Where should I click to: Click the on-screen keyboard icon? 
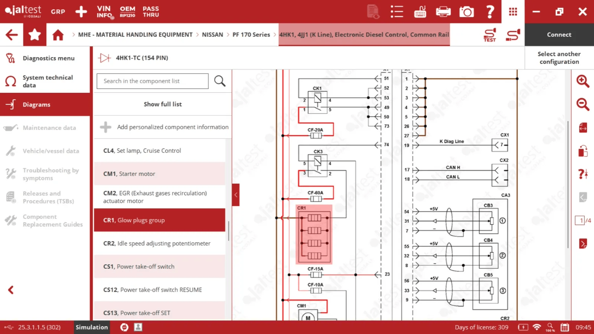(x=420, y=12)
